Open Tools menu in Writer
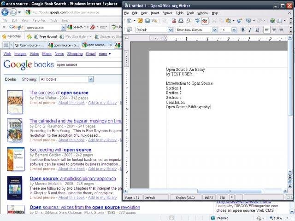 click(x=190, y=13)
